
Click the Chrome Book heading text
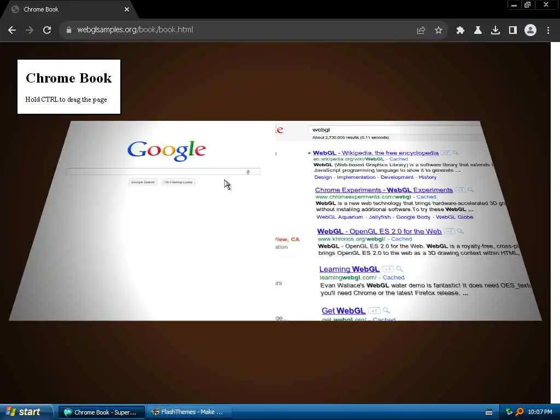(x=68, y=78)
